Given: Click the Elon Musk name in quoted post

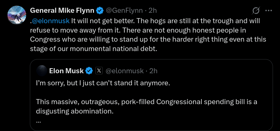Looking at the screenshot, I should (66, 71).
